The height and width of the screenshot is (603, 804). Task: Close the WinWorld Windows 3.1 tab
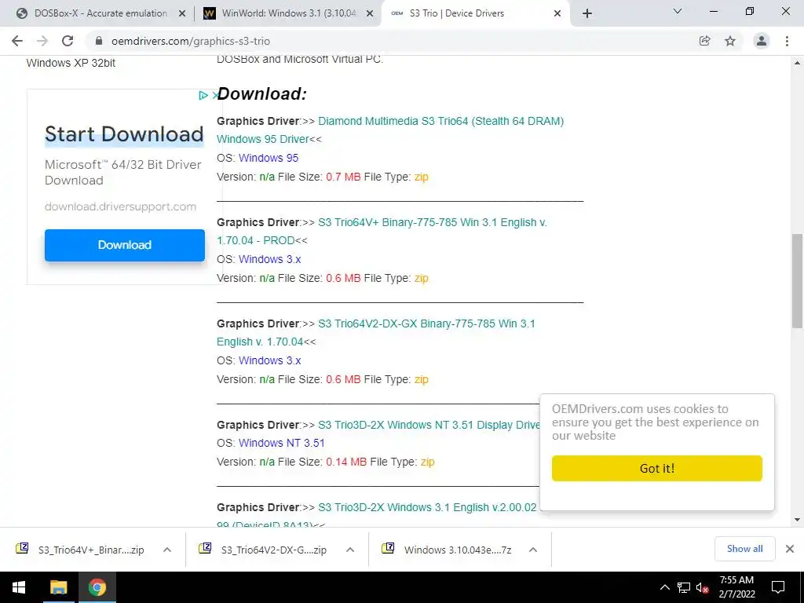tap(370, 14)
